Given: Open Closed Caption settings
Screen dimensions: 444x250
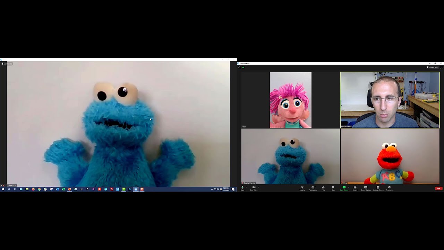Looking at the screenshot, I should 366,188.
